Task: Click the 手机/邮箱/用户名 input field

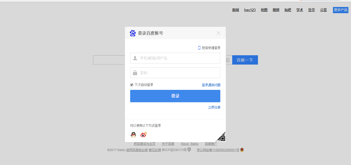Action: tap(175, 58)
